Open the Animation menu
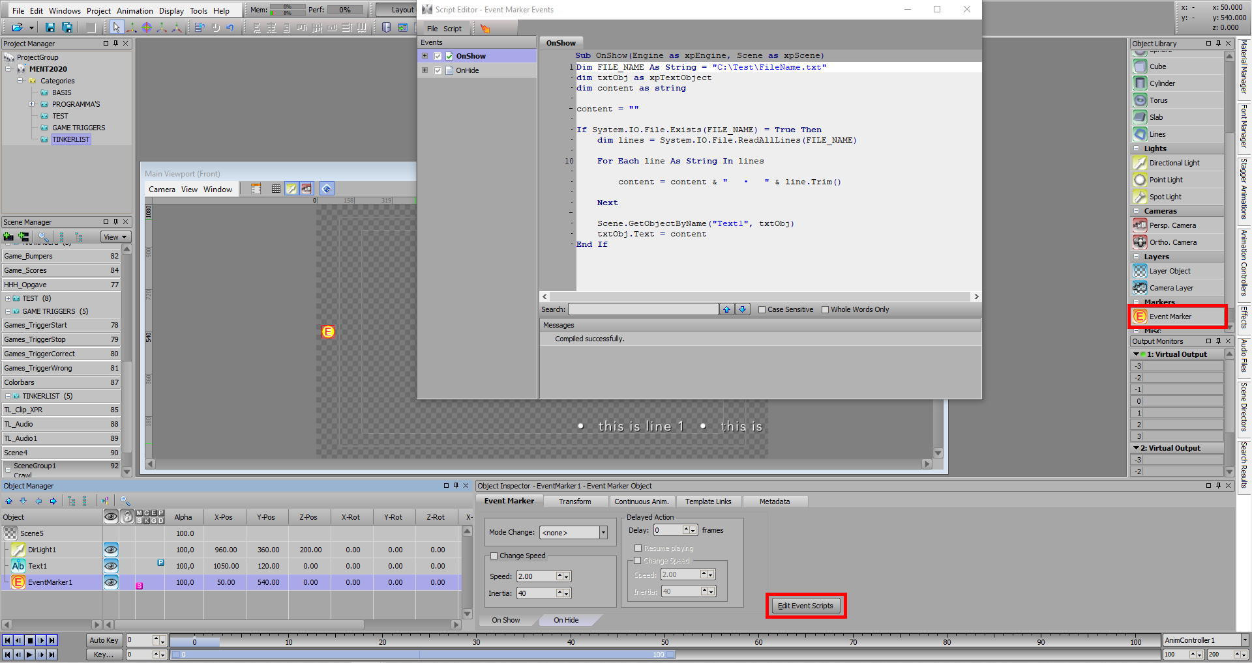This screenshot has height=663, width=1252. (134, 10)
